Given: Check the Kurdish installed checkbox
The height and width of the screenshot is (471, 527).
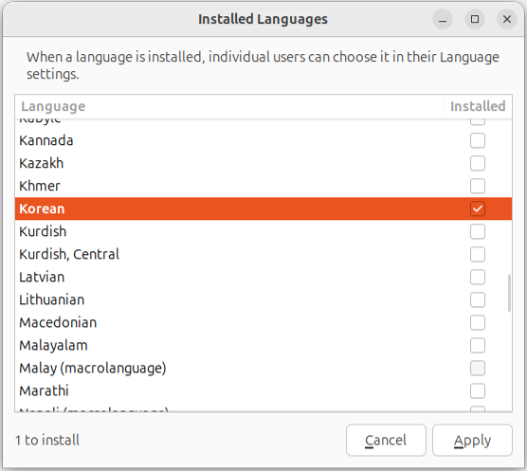Looking at the screenshot, I should (x=478, y=231).
